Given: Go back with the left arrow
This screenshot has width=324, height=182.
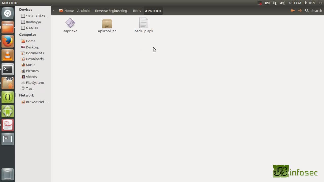Looking at the screenshot, I should click(293, 11).
